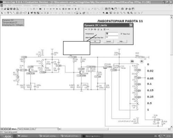Open the Edit menu
Screen dimensions: 173x138
tap(9, 6)
